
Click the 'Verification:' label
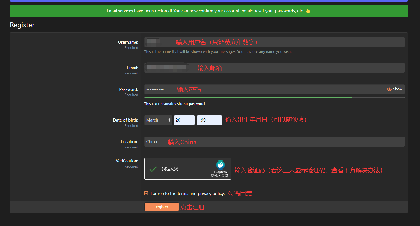point(127,161)
